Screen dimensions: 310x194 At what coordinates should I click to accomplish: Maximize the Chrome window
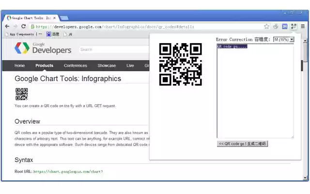tap(292, 13)
